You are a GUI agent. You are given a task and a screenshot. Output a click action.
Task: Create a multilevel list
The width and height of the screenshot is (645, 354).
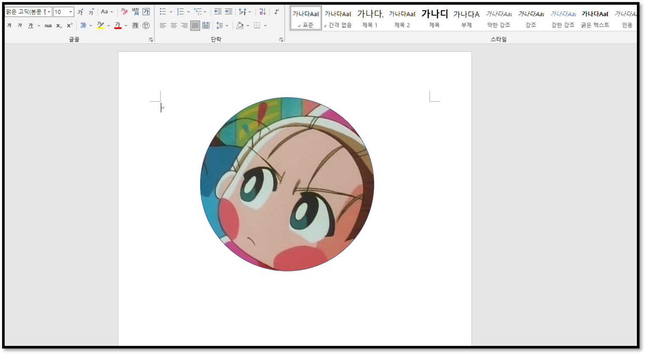(198, 12)
